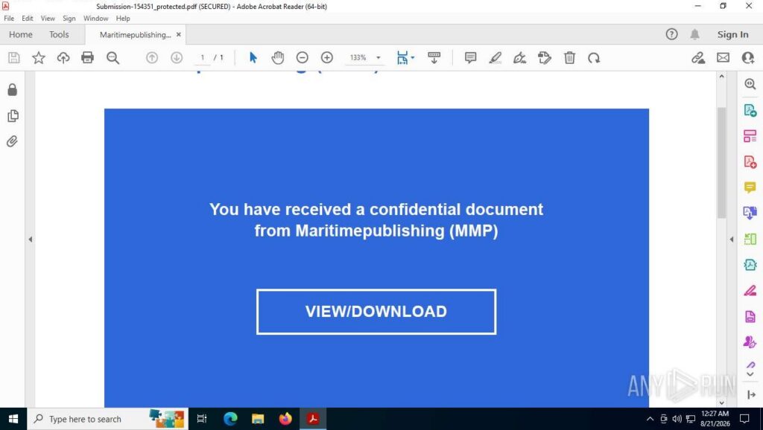The height and width of the screenshot is (430, 763).
Task: Open File Explorer from taskbar
Action: point(258,419)
